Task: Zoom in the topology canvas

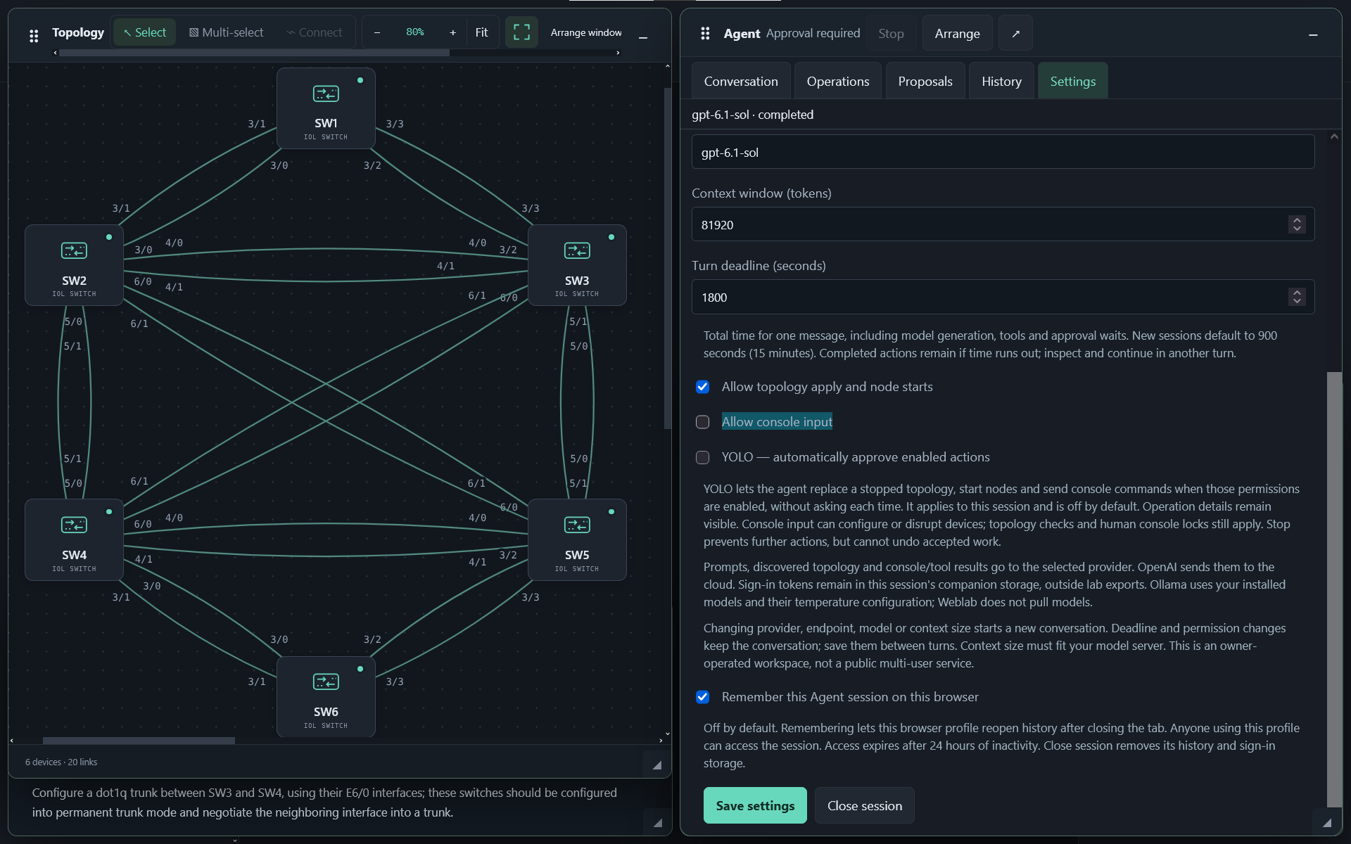Action: (x=452, y=32)
